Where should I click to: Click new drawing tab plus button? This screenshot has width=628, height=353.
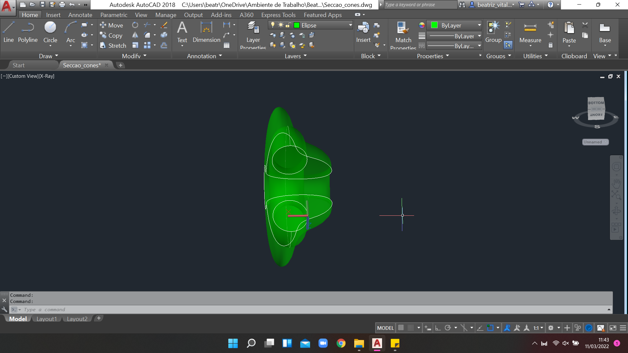(x=120, y=65)
